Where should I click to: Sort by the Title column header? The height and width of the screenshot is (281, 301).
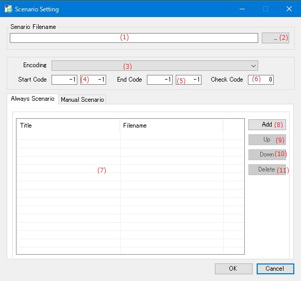click(68, 126)
